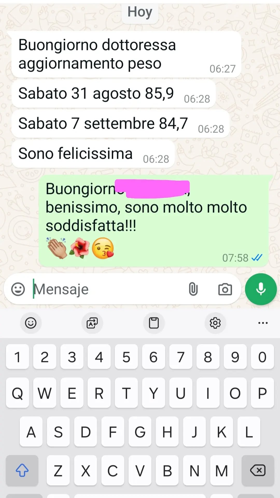Tap the letter Q key
Image resolution: width=280 pixels, height=498 pixels.
click(17, 393)
